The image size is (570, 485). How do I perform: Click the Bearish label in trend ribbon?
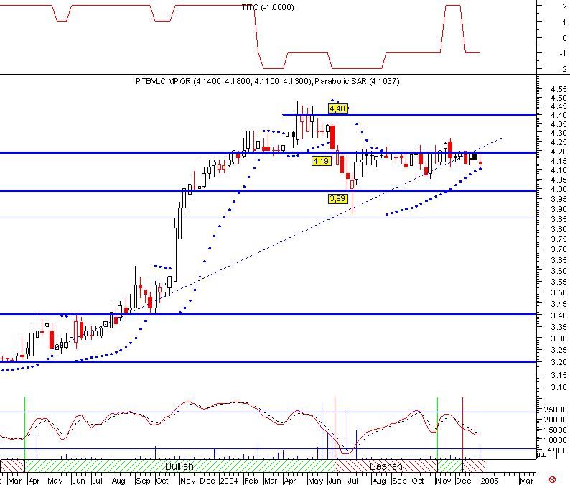(386, 466)
